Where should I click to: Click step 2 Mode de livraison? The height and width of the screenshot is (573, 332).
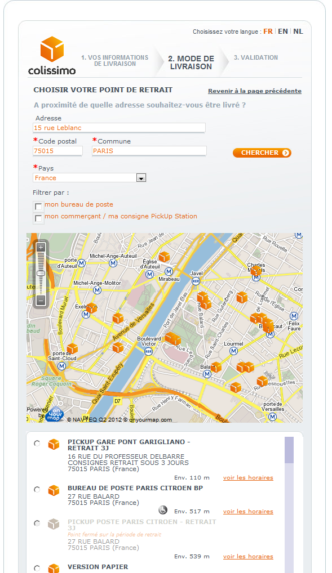[191, 62]
